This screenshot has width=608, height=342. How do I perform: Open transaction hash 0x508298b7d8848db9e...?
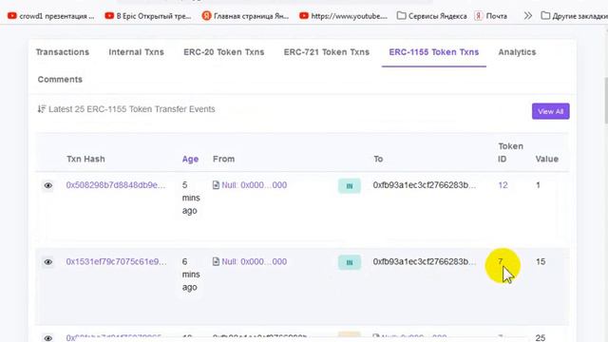[116, 185]
